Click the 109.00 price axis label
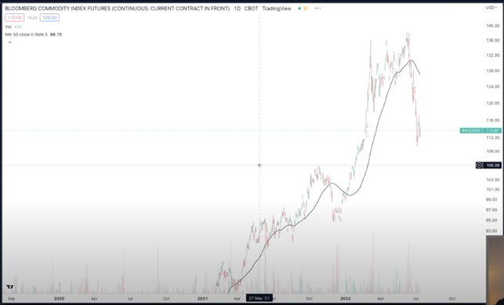This screenshot has height=305, width=504. click(x=493, y=151)
